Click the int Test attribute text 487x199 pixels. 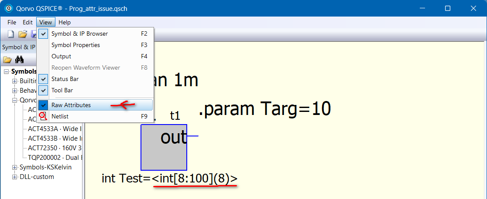coord(170,179)
